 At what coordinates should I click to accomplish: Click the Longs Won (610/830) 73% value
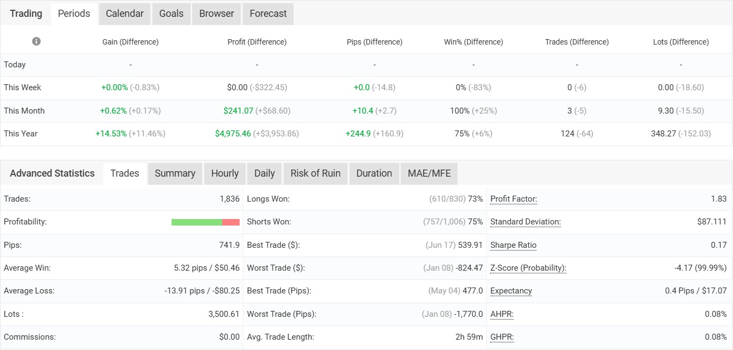(456, 199)
